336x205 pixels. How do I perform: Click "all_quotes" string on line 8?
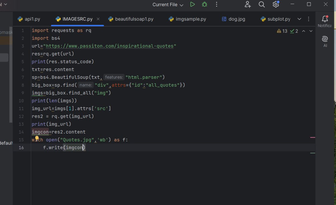[x=163, y=85]
